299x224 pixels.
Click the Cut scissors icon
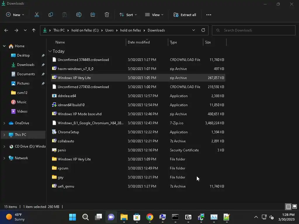click(36, 15)
